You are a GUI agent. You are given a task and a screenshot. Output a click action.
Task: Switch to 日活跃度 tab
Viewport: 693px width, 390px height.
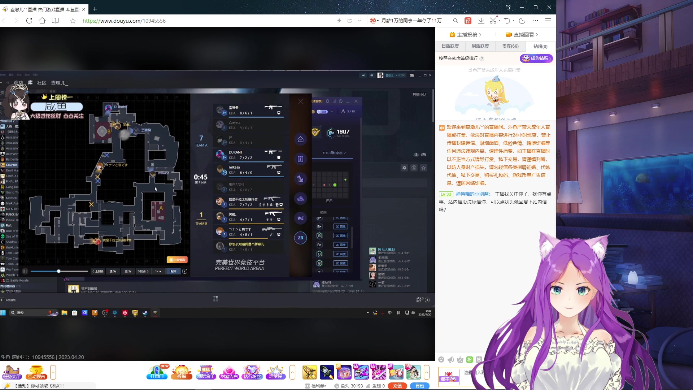[450, 46]
